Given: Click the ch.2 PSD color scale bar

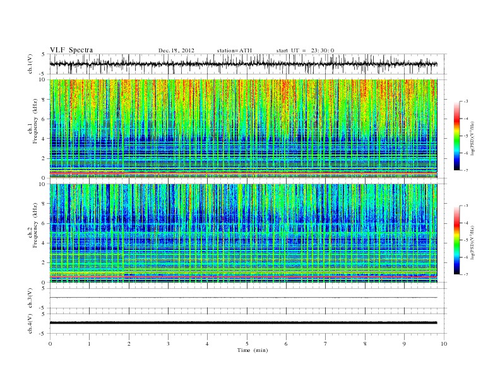Looking at the screenshot, I should (x=456, y=240).
